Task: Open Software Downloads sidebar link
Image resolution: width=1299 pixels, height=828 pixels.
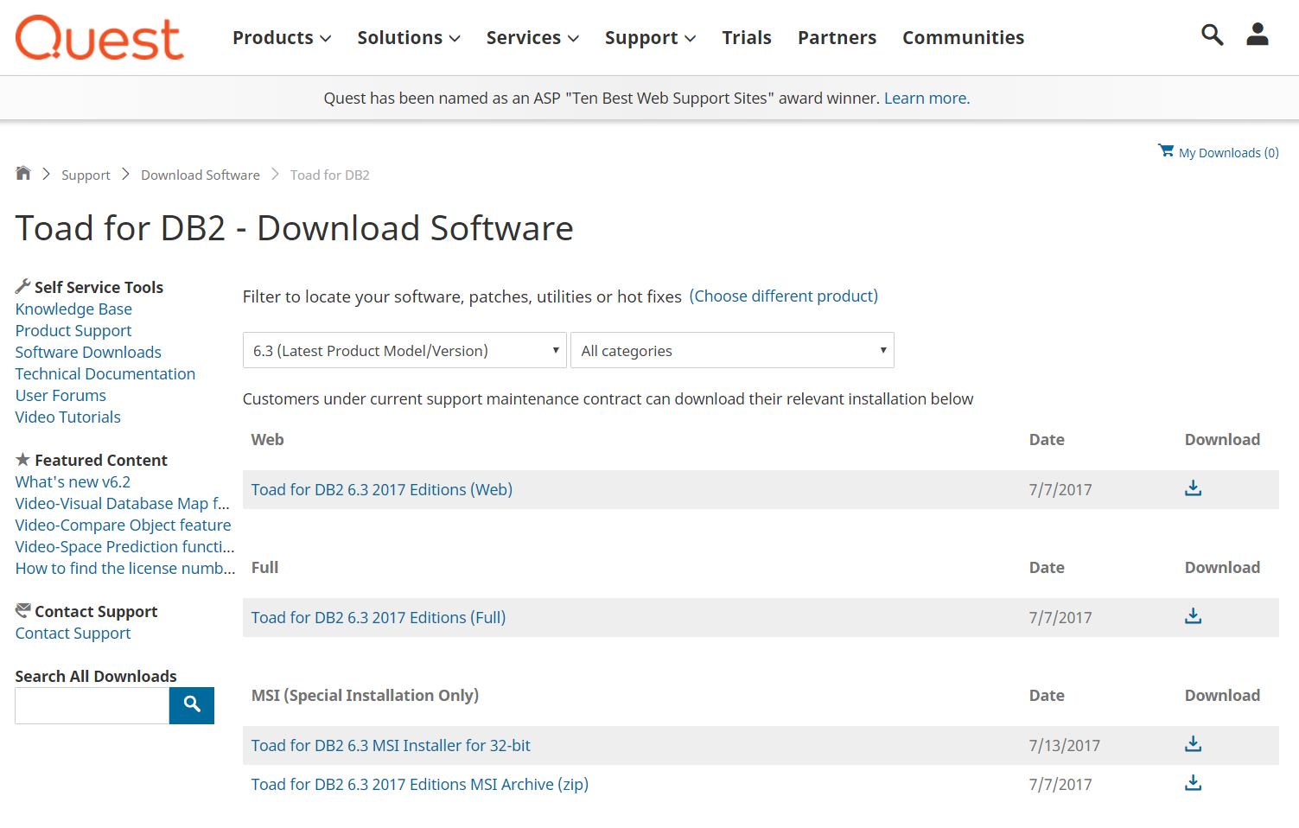Action: pyautogui.click(x=88, y=353)
